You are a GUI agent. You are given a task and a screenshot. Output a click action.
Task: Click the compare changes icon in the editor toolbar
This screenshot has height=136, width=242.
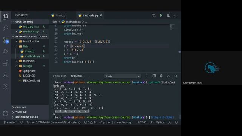click(x=154, y=15)
